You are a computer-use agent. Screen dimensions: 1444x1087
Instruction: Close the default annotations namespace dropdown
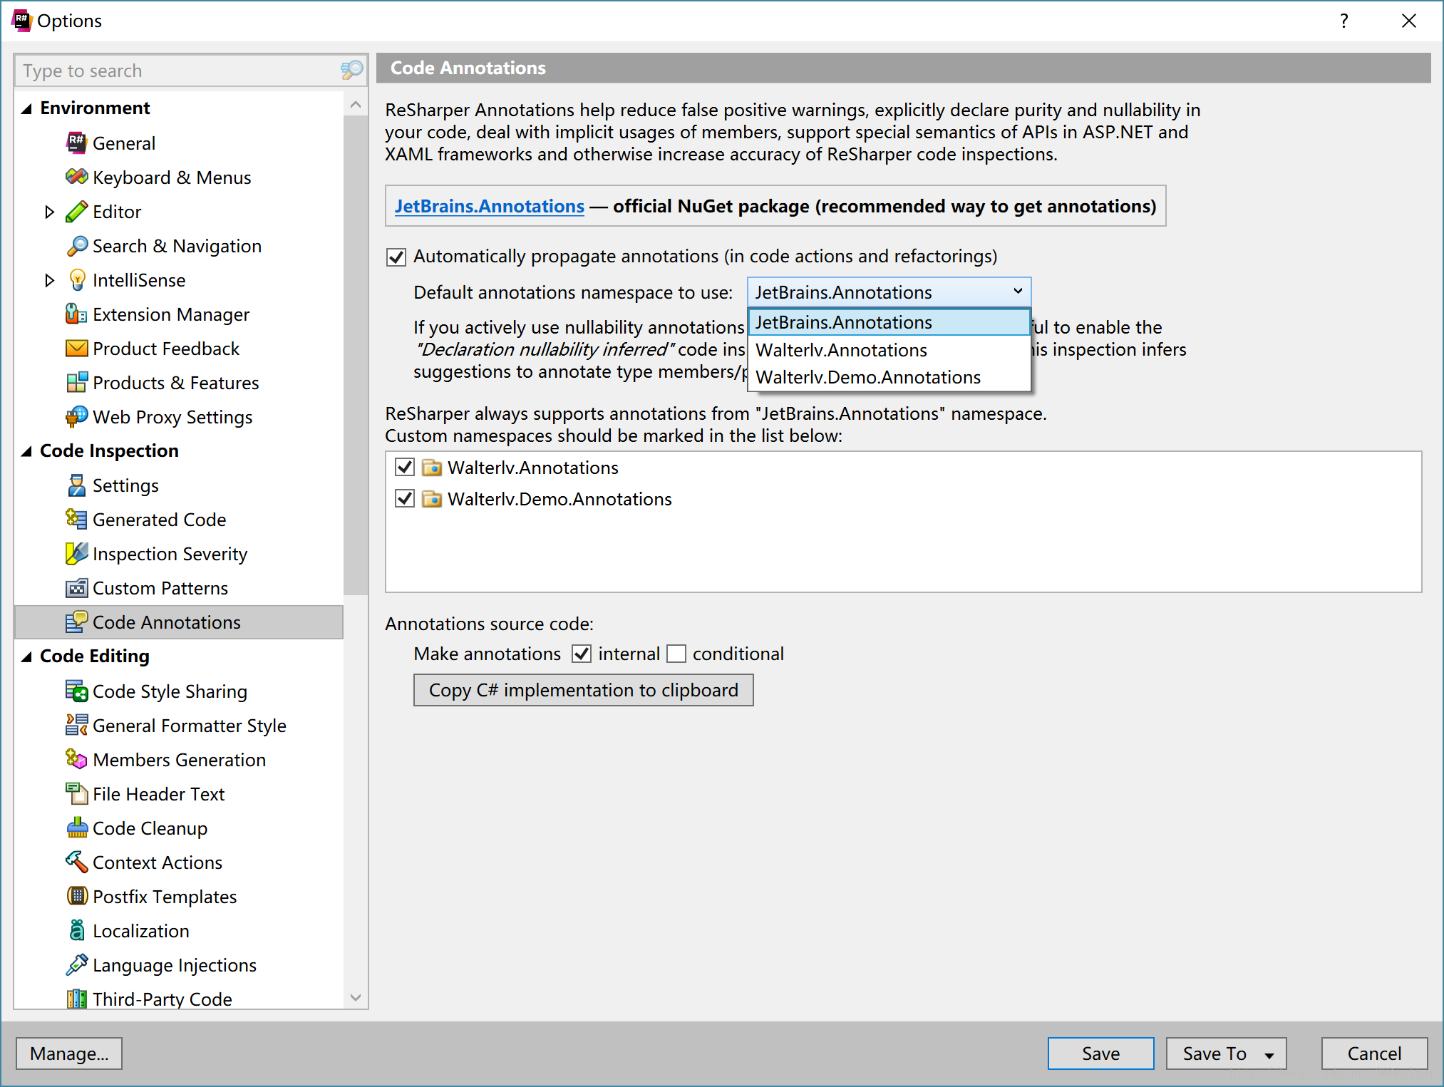click(1018, 292)
